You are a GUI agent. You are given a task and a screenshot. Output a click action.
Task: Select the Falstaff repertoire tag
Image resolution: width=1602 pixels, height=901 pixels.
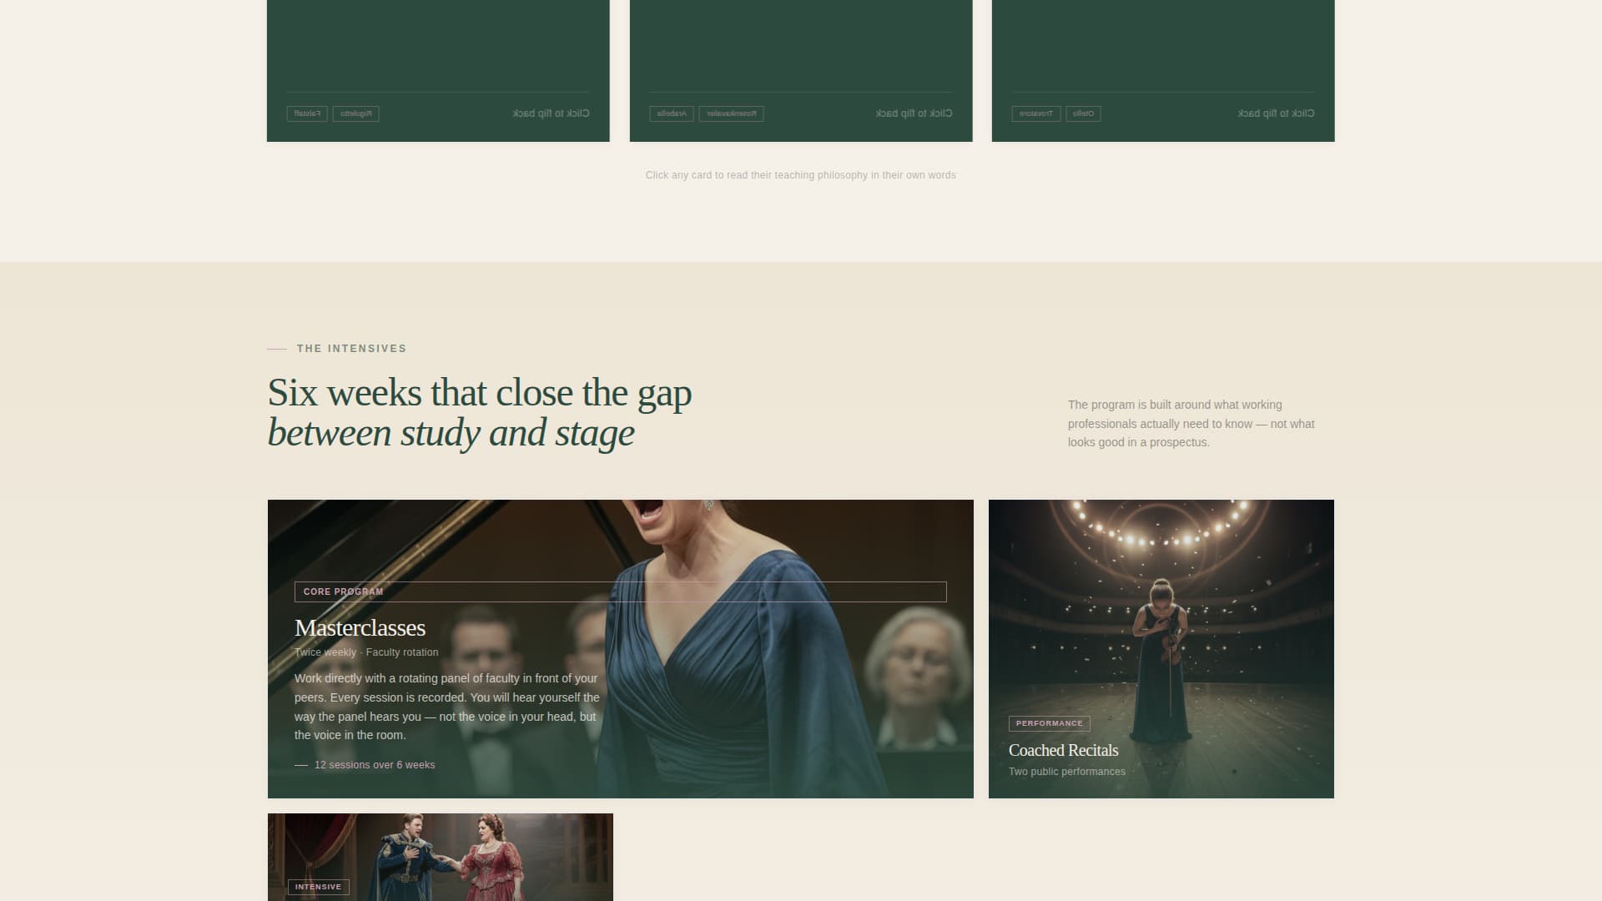[307, 113]
